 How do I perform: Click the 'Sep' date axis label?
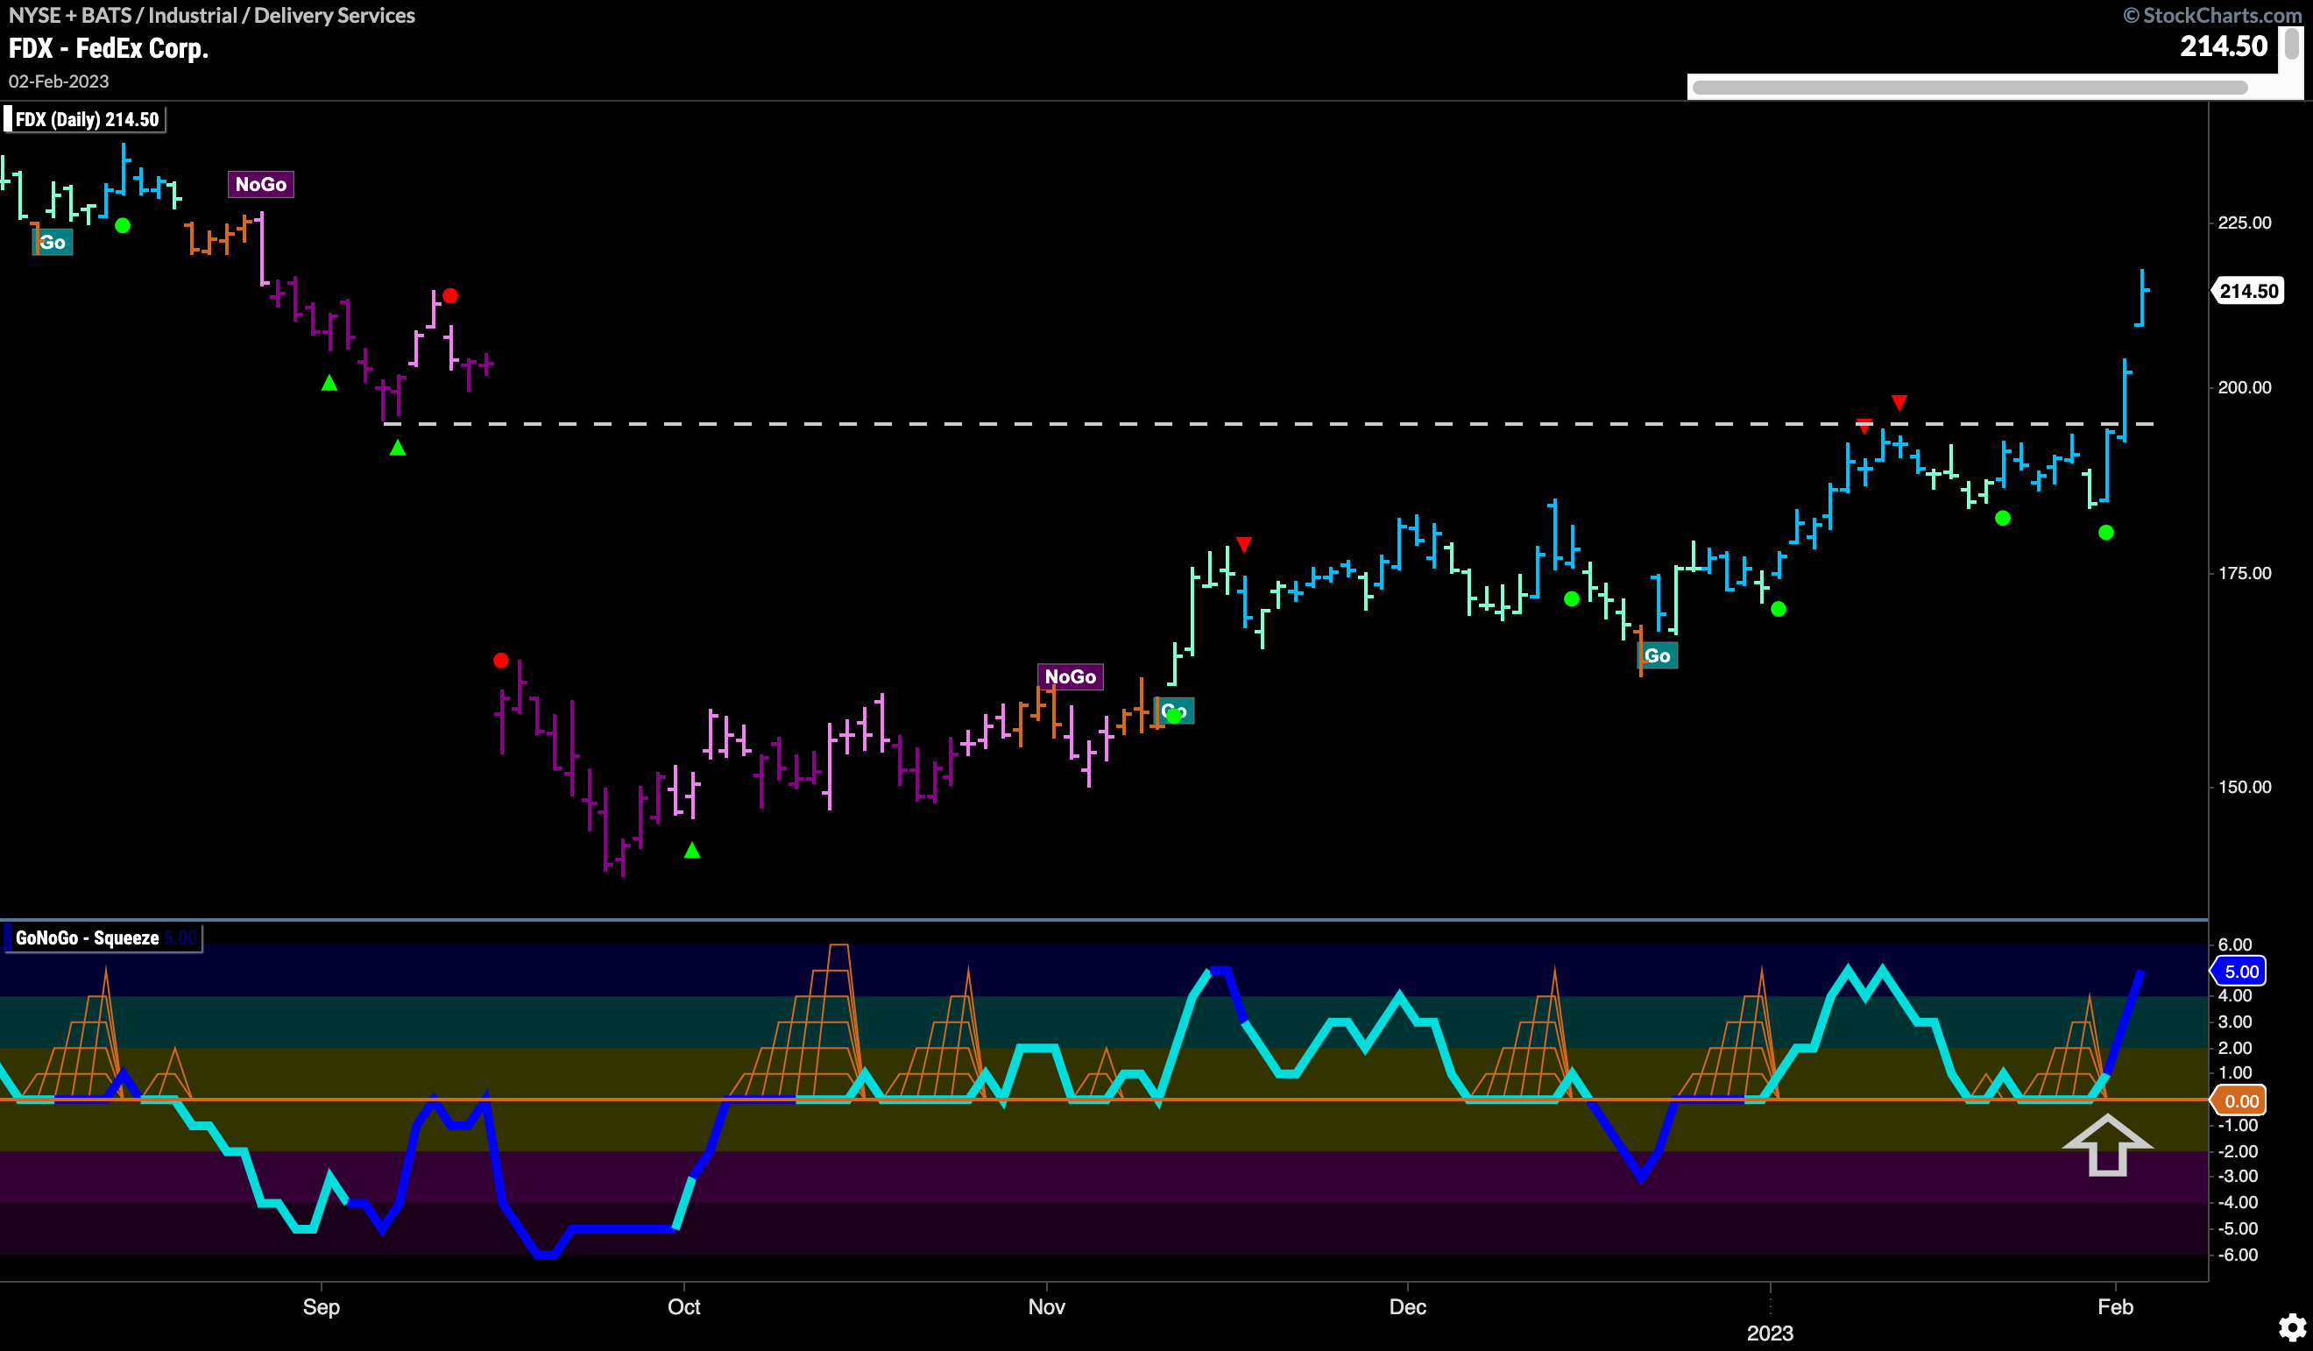(x=322, y=1306)
